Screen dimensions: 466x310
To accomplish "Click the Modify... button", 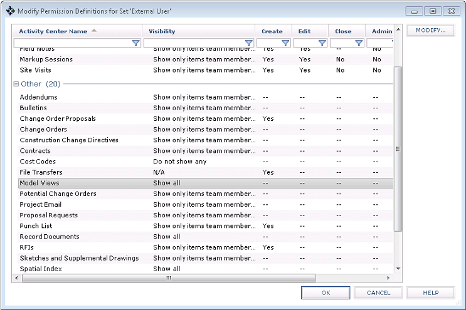I will 430,30.
